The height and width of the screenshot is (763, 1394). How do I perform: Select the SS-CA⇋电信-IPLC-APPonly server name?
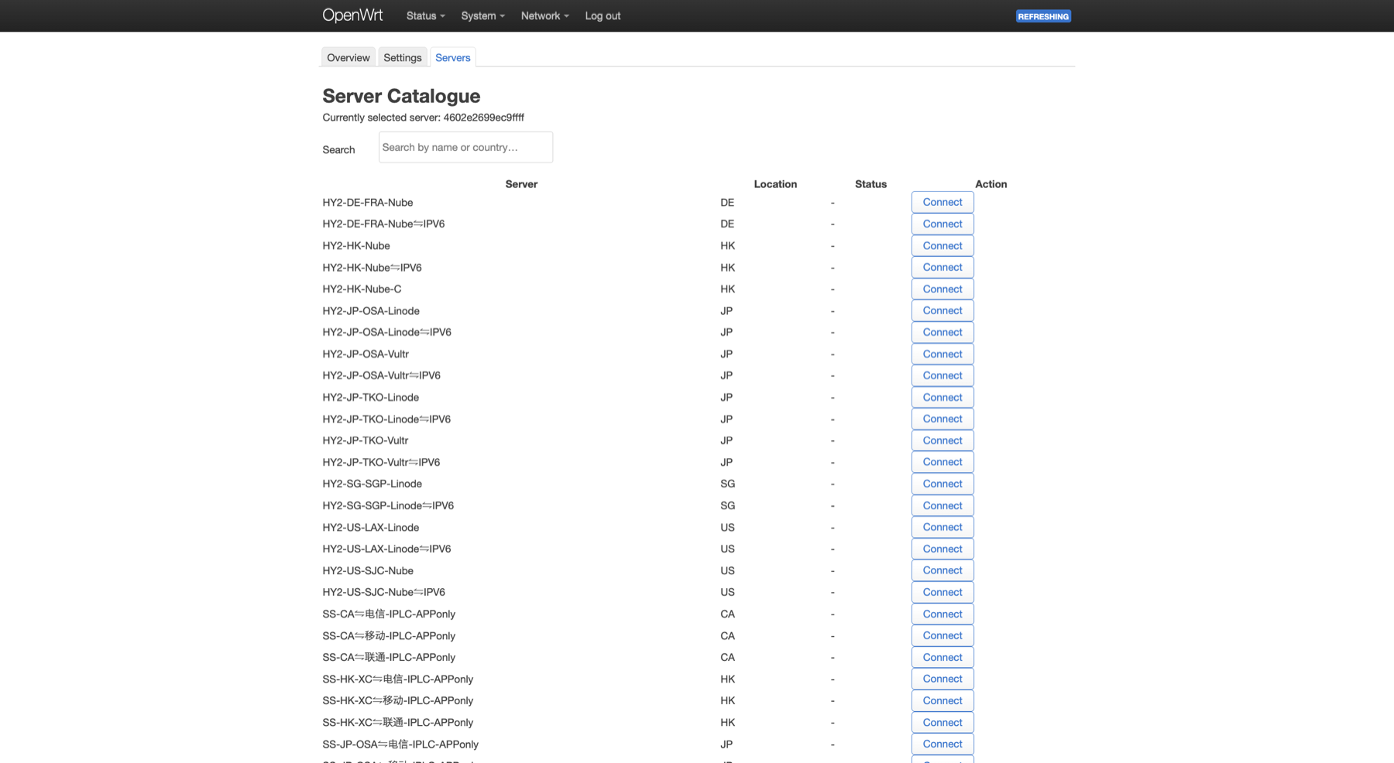click(389, 614)
